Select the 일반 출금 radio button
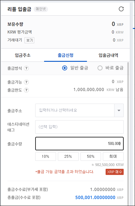 (65, 68)
